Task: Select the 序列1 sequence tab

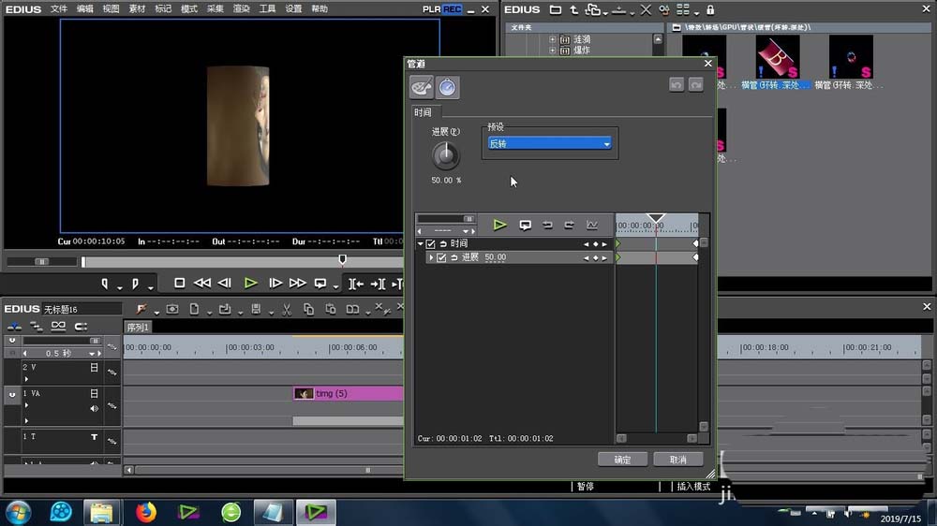Action: 139,328
